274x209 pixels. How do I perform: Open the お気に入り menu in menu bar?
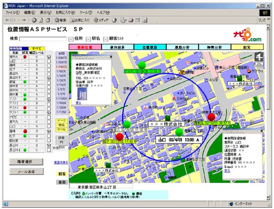[65, 13]
